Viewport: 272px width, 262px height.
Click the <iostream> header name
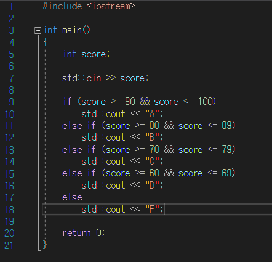coord(111,6)
